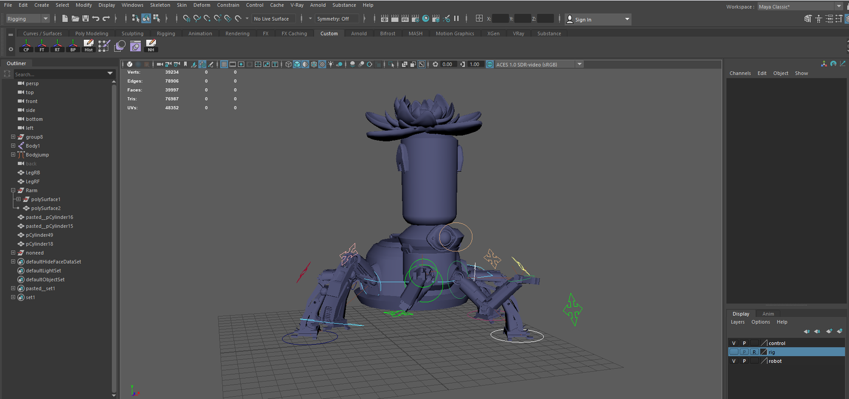Create new layer from selected objects icon

[839, 331]
